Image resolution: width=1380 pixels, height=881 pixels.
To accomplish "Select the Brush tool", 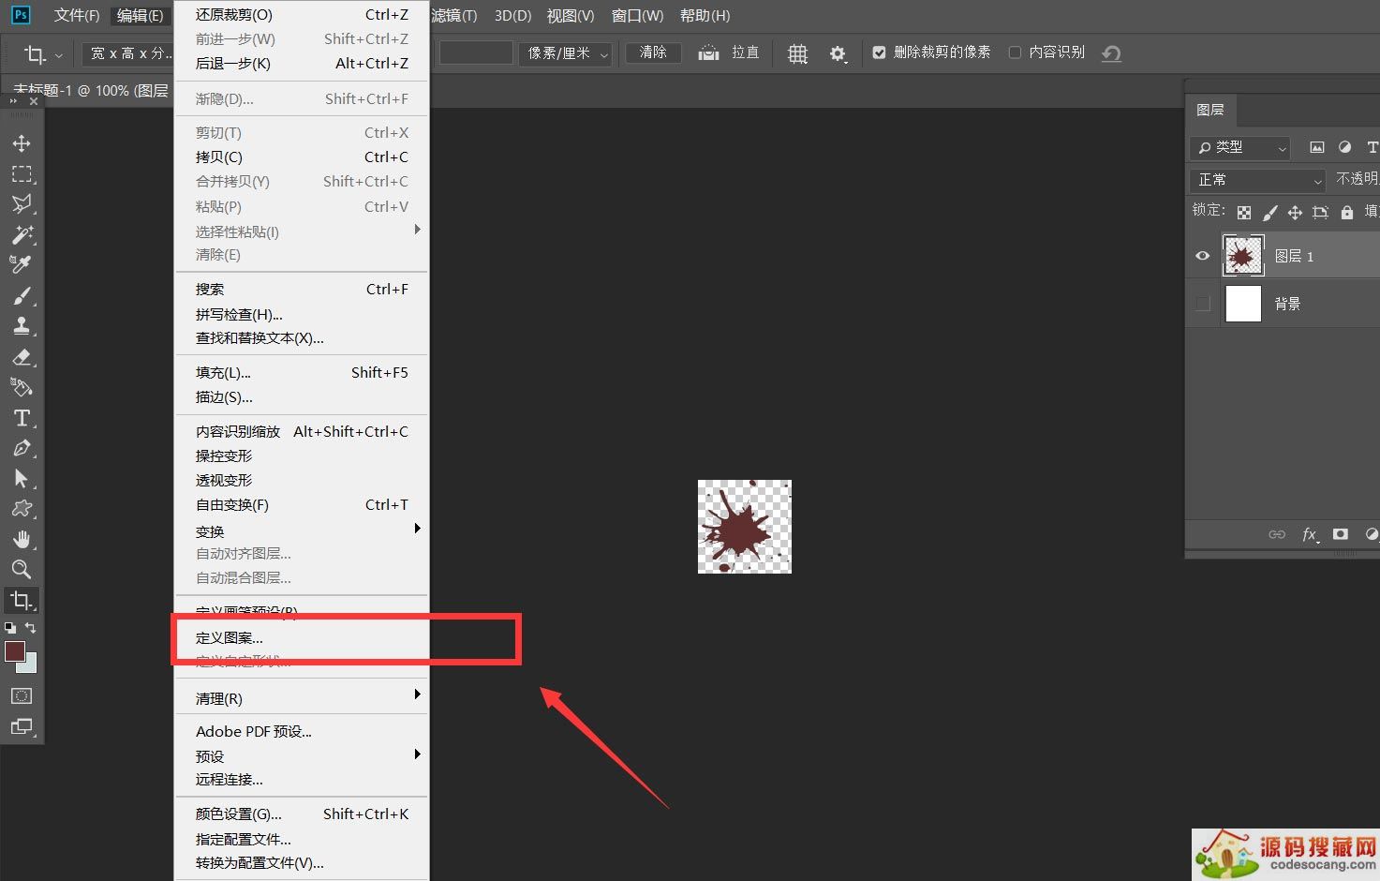I will (x=22, y=296).
